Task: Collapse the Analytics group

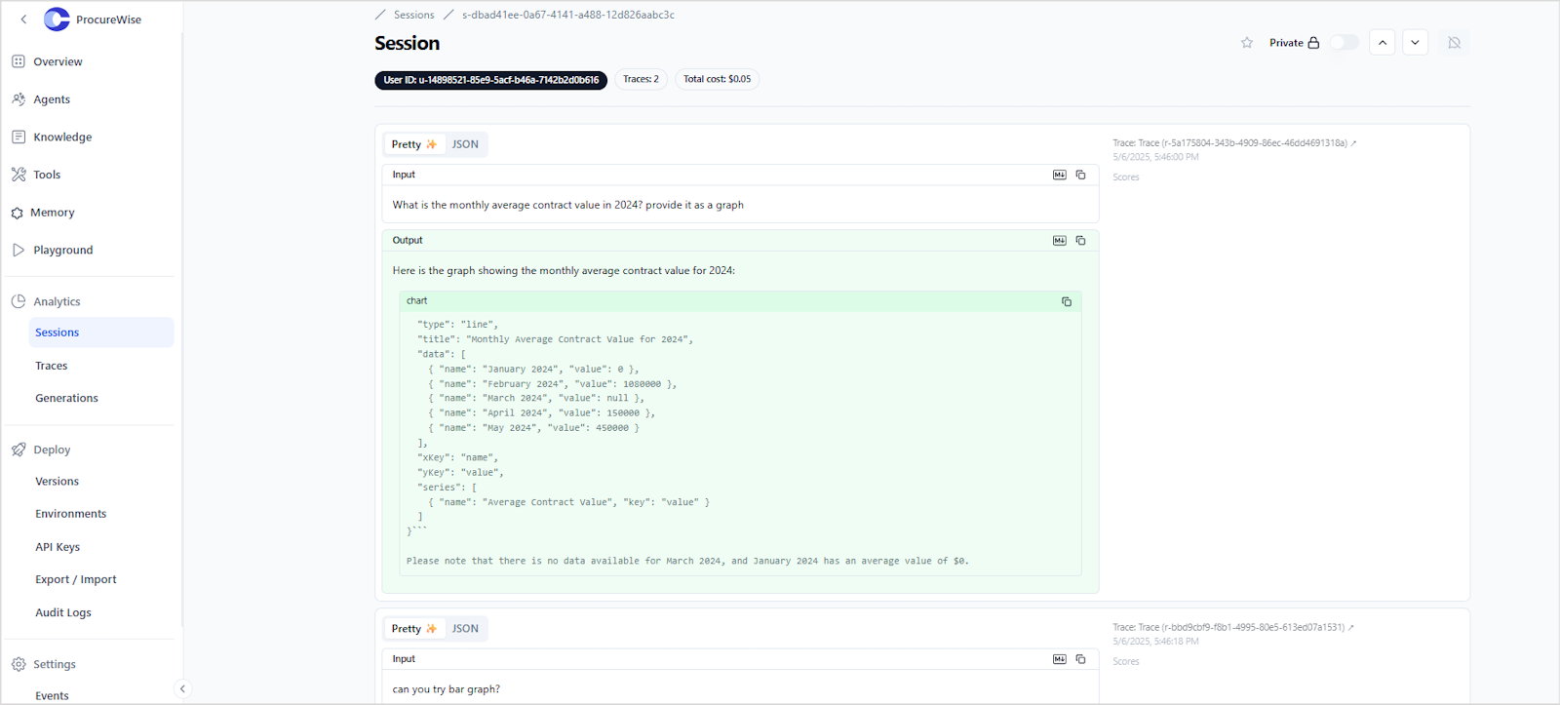Action: (x=57, y=302)
